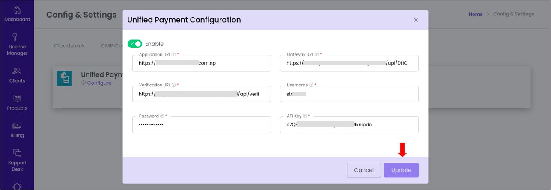This screenshot has width=551, height=190.
Task: Click the Unified Payment module logo
Action: tap(64, 79)
